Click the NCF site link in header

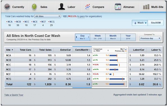44,22
